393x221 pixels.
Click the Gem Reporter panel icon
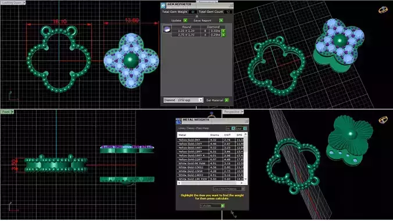pos(163,5)
